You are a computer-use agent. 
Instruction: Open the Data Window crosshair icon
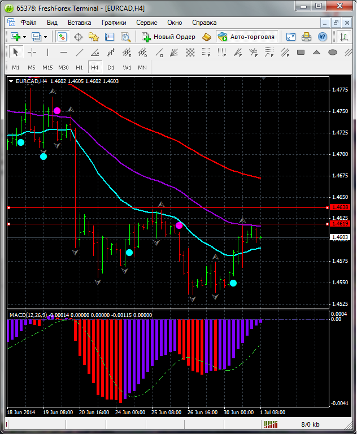coord(78,37)
